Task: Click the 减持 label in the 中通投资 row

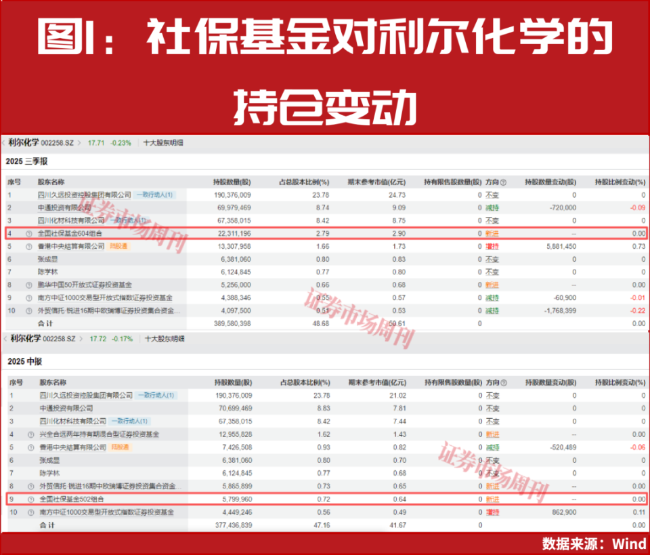Action: (x=492, y=207)
